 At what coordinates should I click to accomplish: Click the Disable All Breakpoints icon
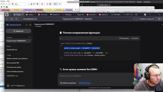[47, 4]
